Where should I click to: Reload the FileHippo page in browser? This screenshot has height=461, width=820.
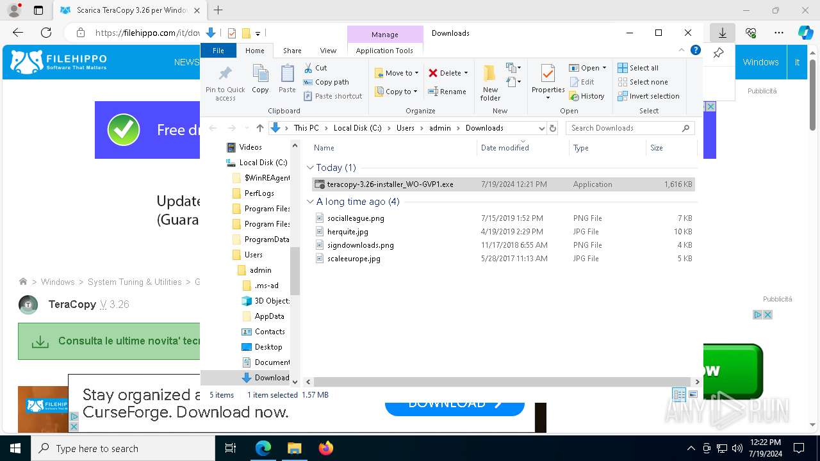tap(46, 33)
